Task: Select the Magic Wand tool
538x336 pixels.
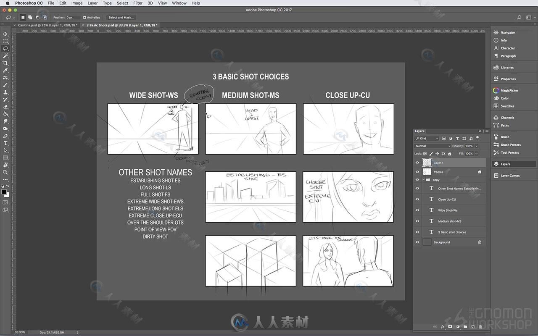Action: [5, 55]
